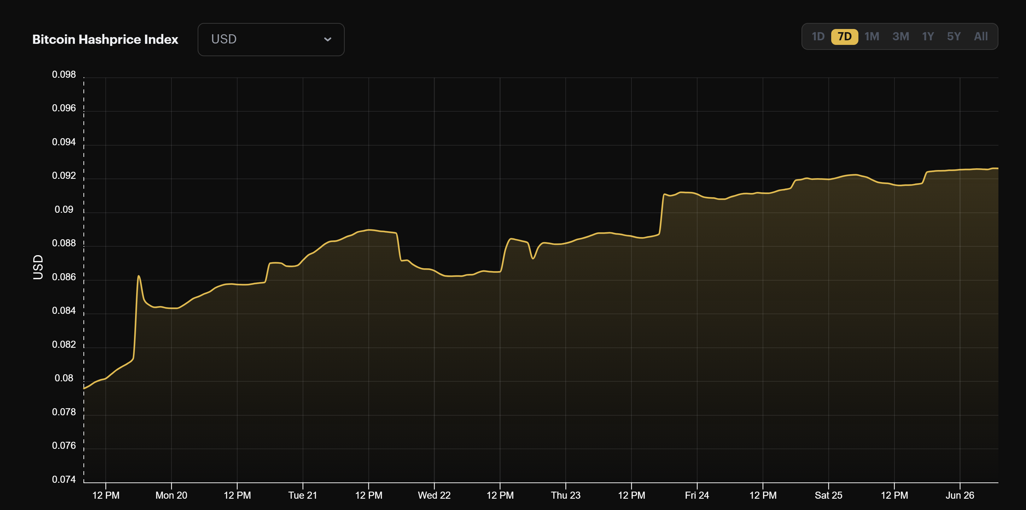The width and height of the screenshot is (1026, 510).
Task: Click the Tue 21 date label
Action: pos(303,495)
